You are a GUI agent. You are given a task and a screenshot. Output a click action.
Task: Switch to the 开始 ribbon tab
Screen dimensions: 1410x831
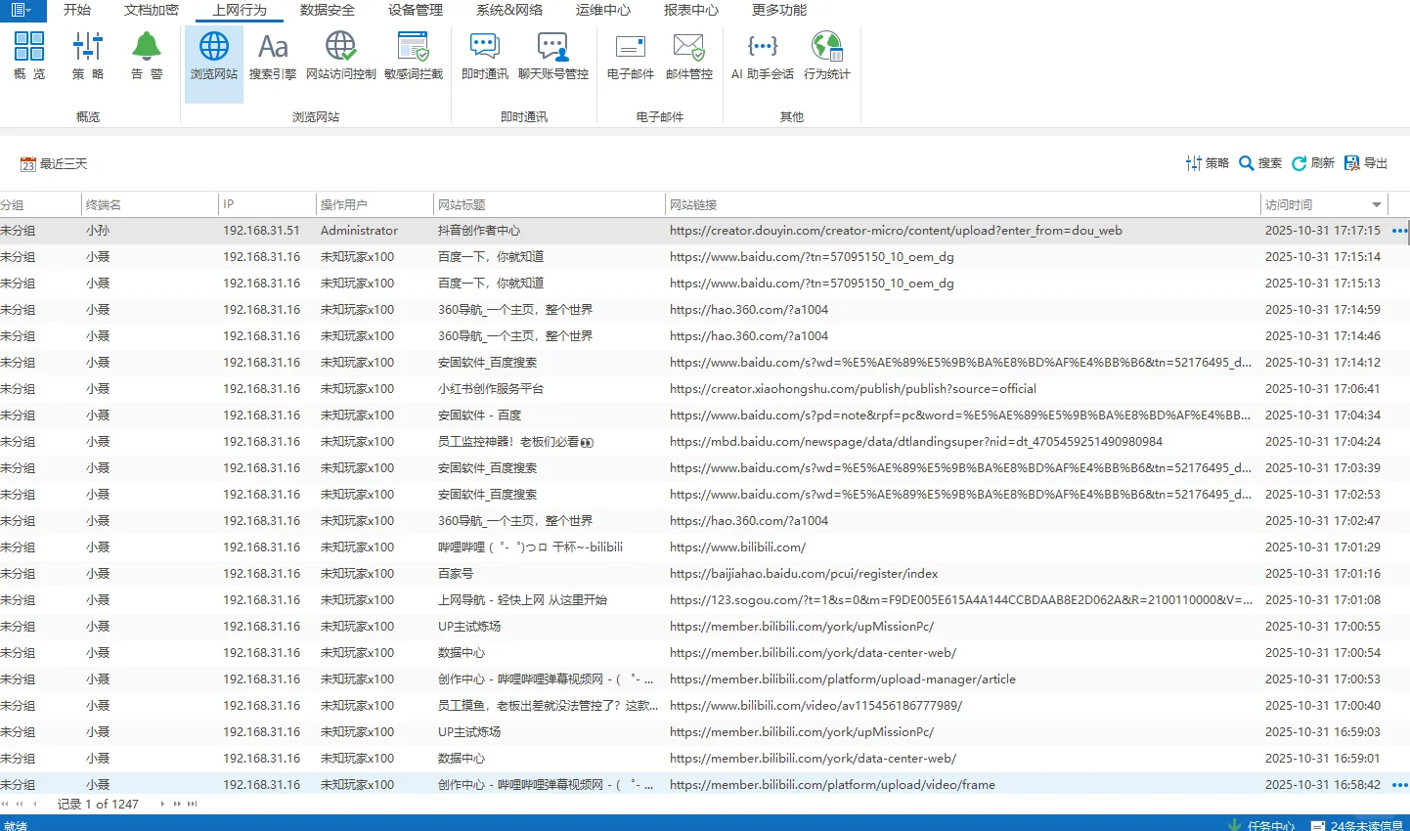coord(77,10)
